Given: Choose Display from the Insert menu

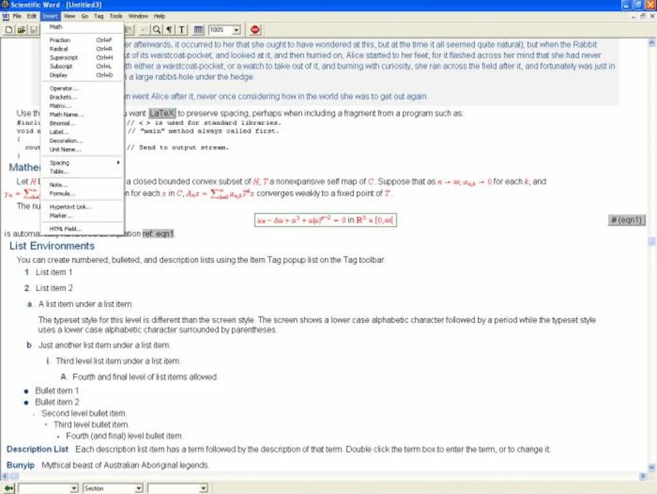Looking at the screenshot, I should click(x=82, y=75).
